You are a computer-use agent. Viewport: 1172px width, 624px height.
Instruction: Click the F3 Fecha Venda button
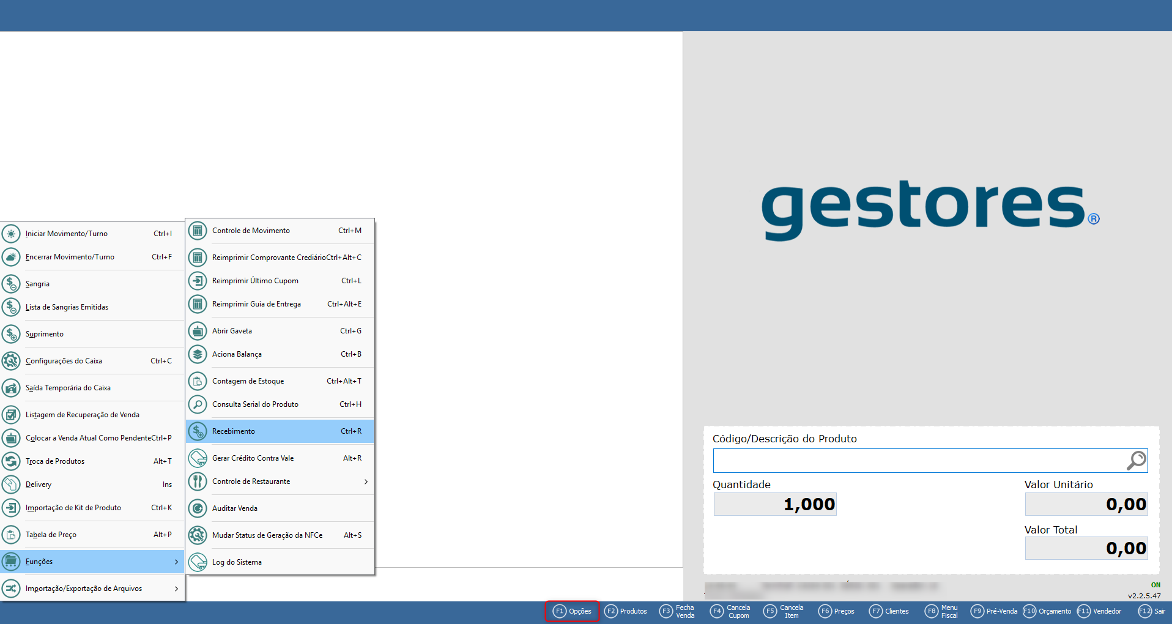[677, 611]
